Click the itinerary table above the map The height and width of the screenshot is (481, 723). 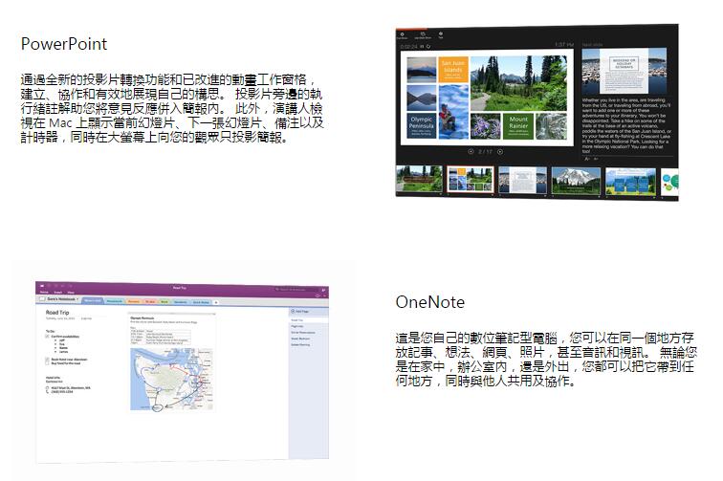(160, 337)
